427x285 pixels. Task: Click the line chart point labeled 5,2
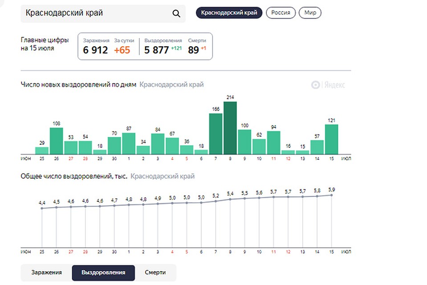[x=216, y=201]
